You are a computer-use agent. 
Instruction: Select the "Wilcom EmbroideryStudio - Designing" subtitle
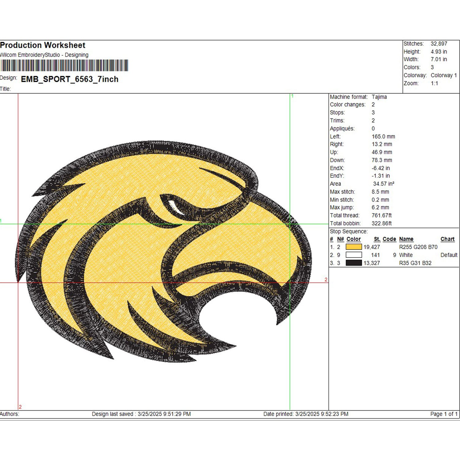[44, 55]
